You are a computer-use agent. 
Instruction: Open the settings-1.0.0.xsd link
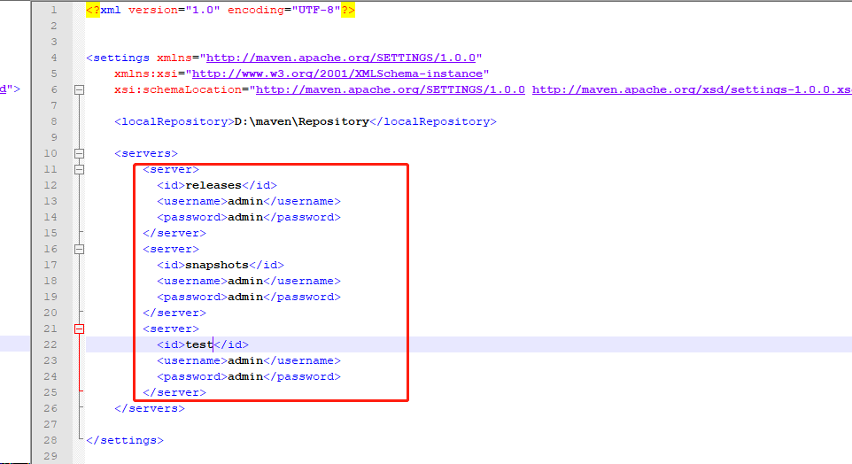pos(692,89)
